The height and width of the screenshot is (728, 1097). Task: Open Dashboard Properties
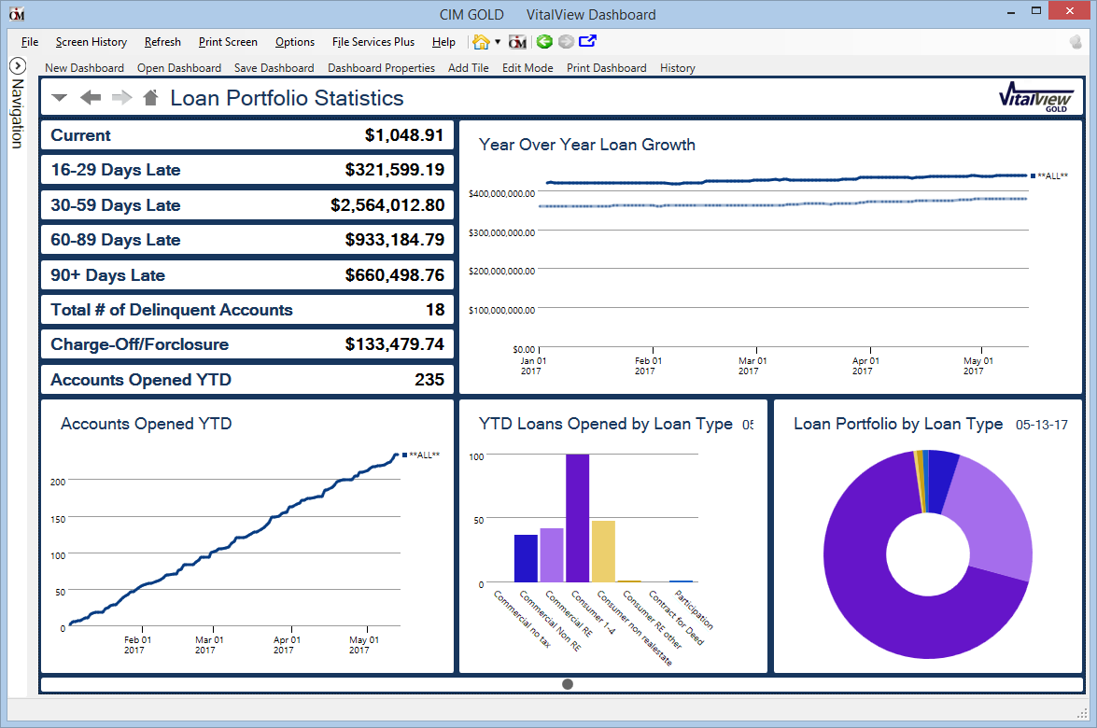pos(381,68)
